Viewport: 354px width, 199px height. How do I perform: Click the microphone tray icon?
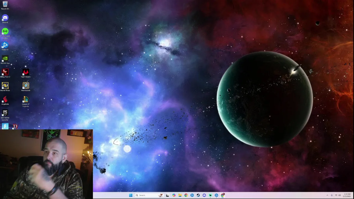(x=332, y=195)
